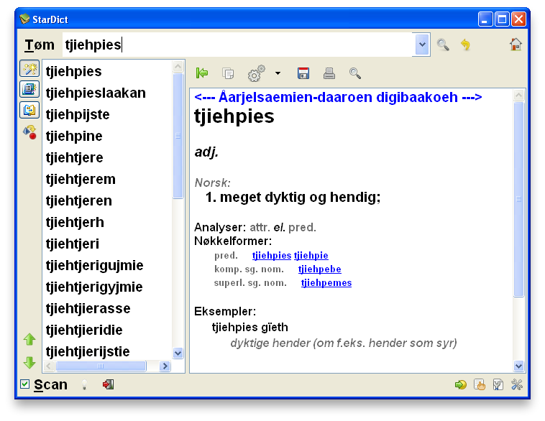Click the word list vertical scrollbar thumb

178,136
